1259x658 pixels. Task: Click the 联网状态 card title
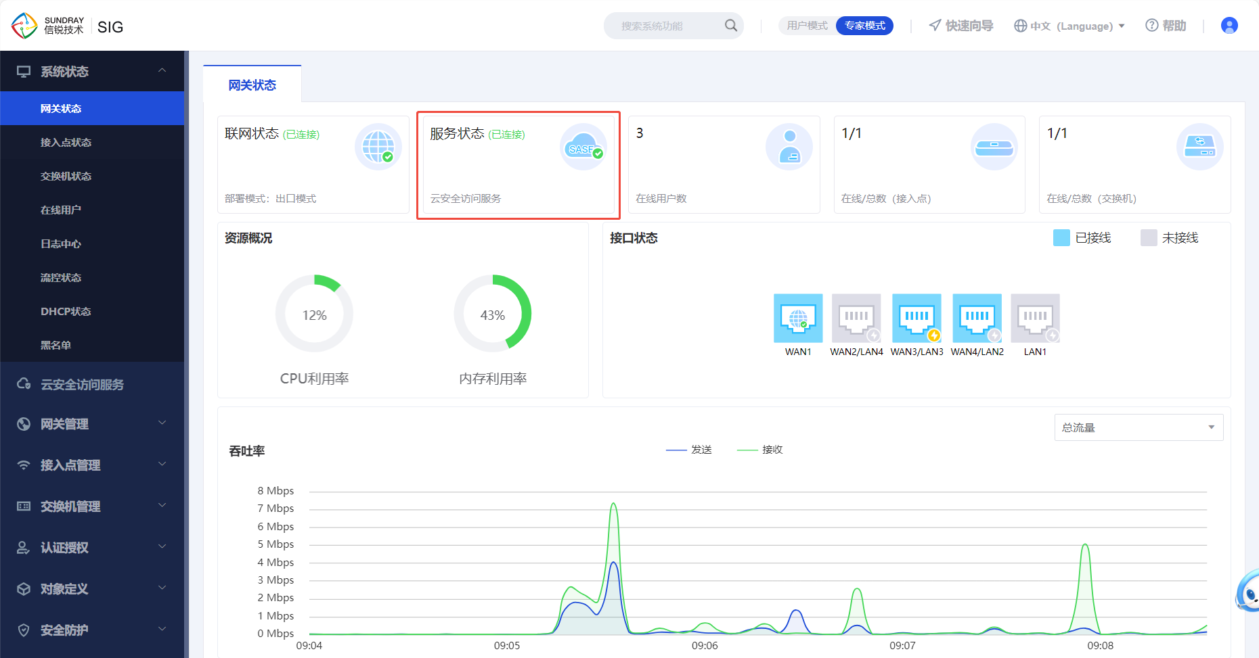(x=252, y=133)
